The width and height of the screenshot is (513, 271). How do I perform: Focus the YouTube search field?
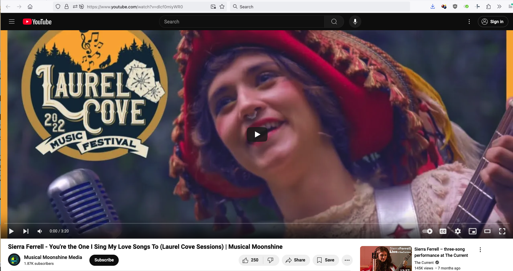[242, 22]
